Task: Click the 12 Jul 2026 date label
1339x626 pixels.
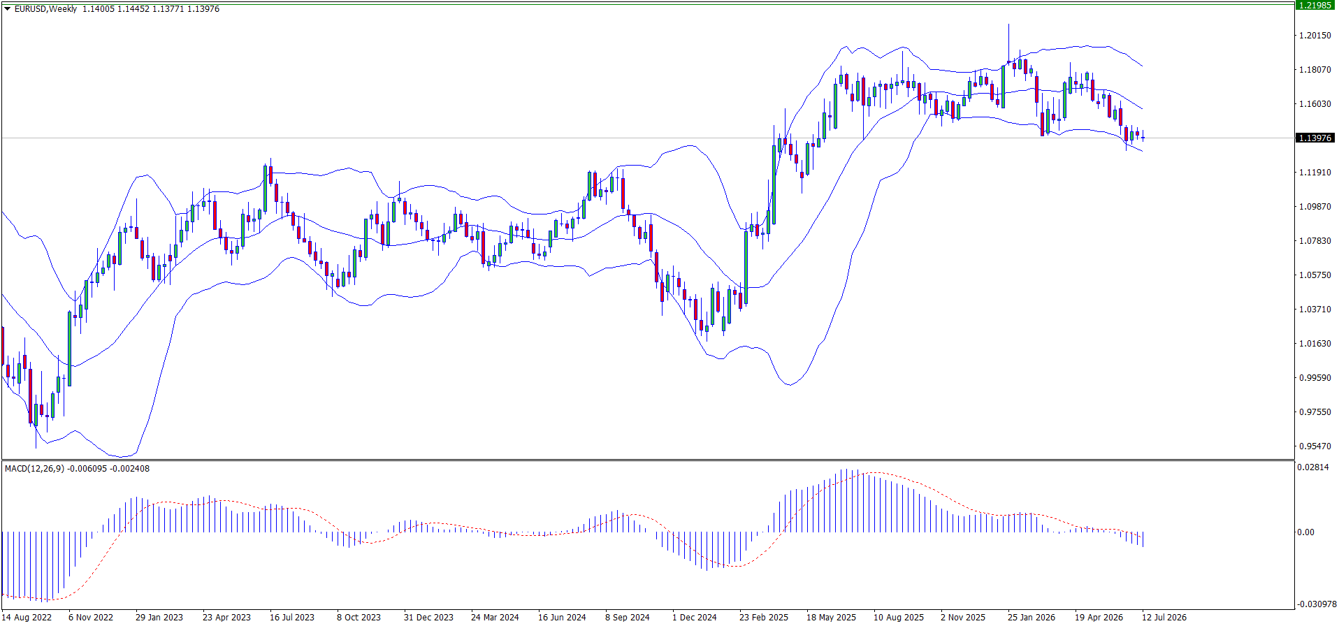Action: 1164,618
